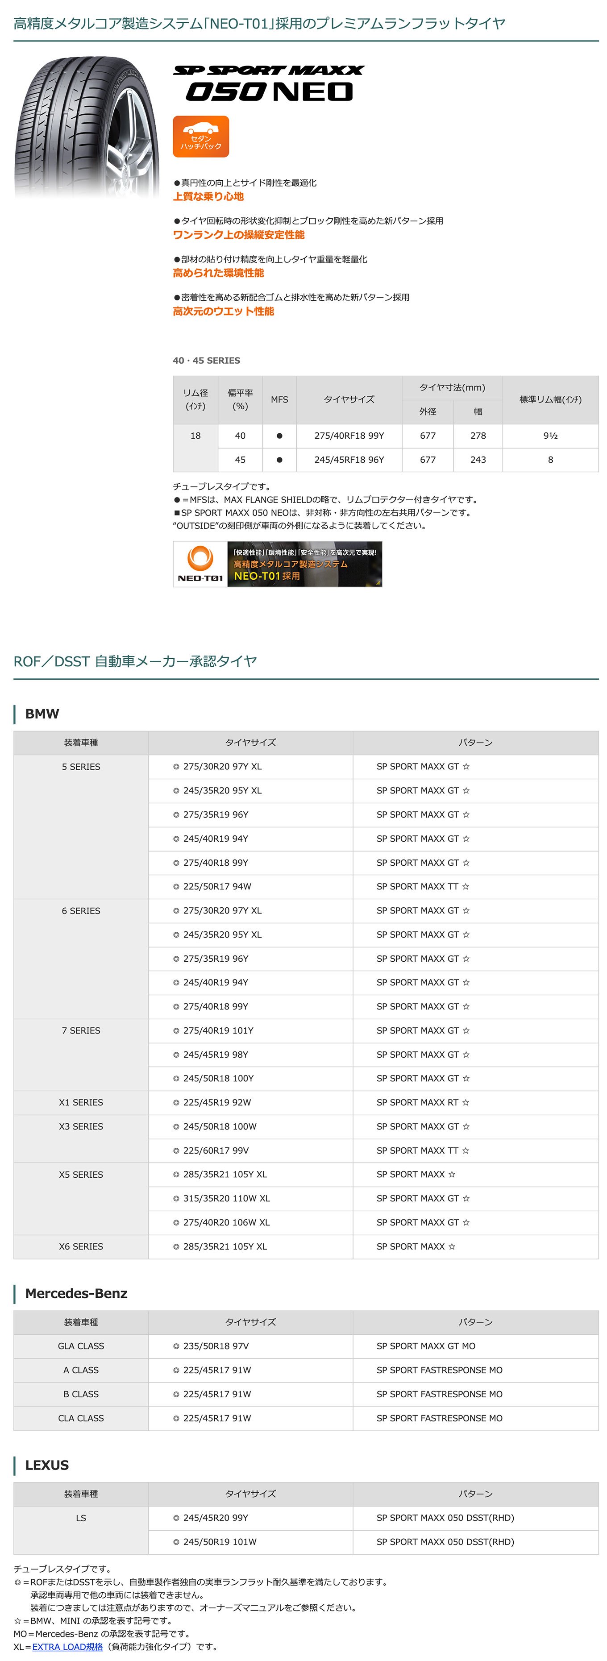This screenshot has width=607, height=1661.
Task: Click the double-circle mark beside 245/45R20 99Y
Action: pos(176,1518)
